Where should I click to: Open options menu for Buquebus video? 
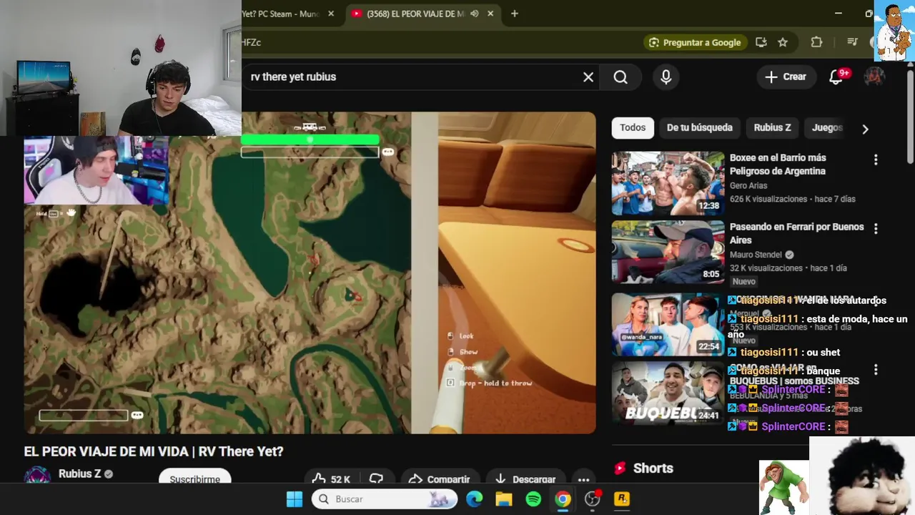tap(876, 370)
